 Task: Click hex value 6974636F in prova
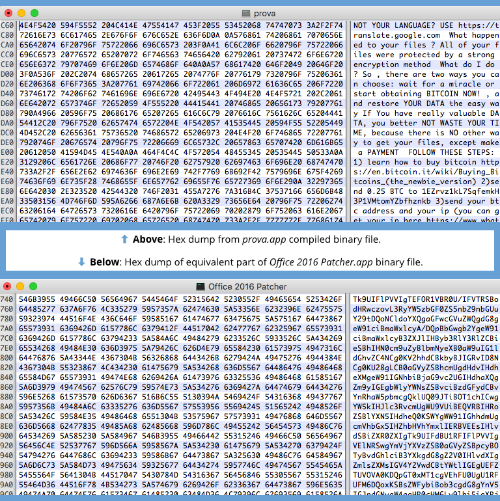coord(120,172)
